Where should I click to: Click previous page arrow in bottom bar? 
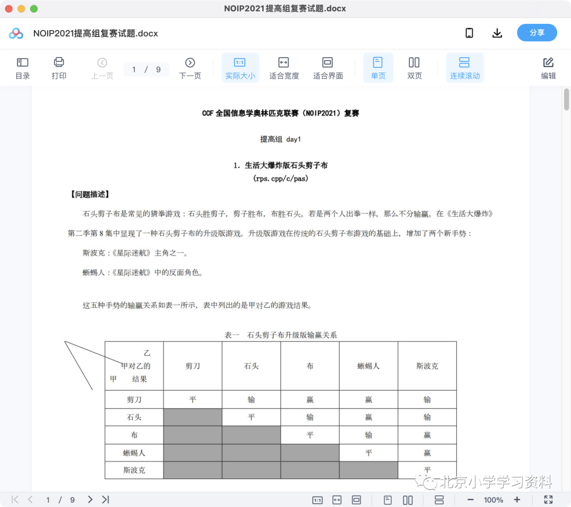(30, 500)
